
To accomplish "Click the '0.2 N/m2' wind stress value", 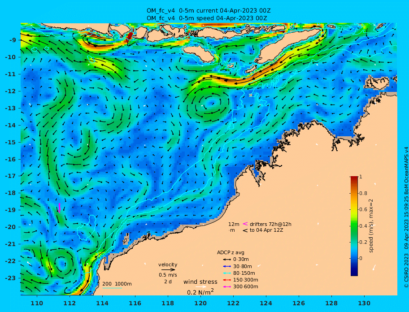I will click(x=200, y=292).
